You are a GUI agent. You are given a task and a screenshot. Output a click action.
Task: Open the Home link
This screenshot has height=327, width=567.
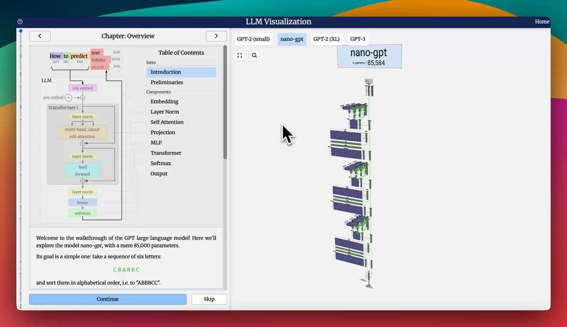[542, 22]
